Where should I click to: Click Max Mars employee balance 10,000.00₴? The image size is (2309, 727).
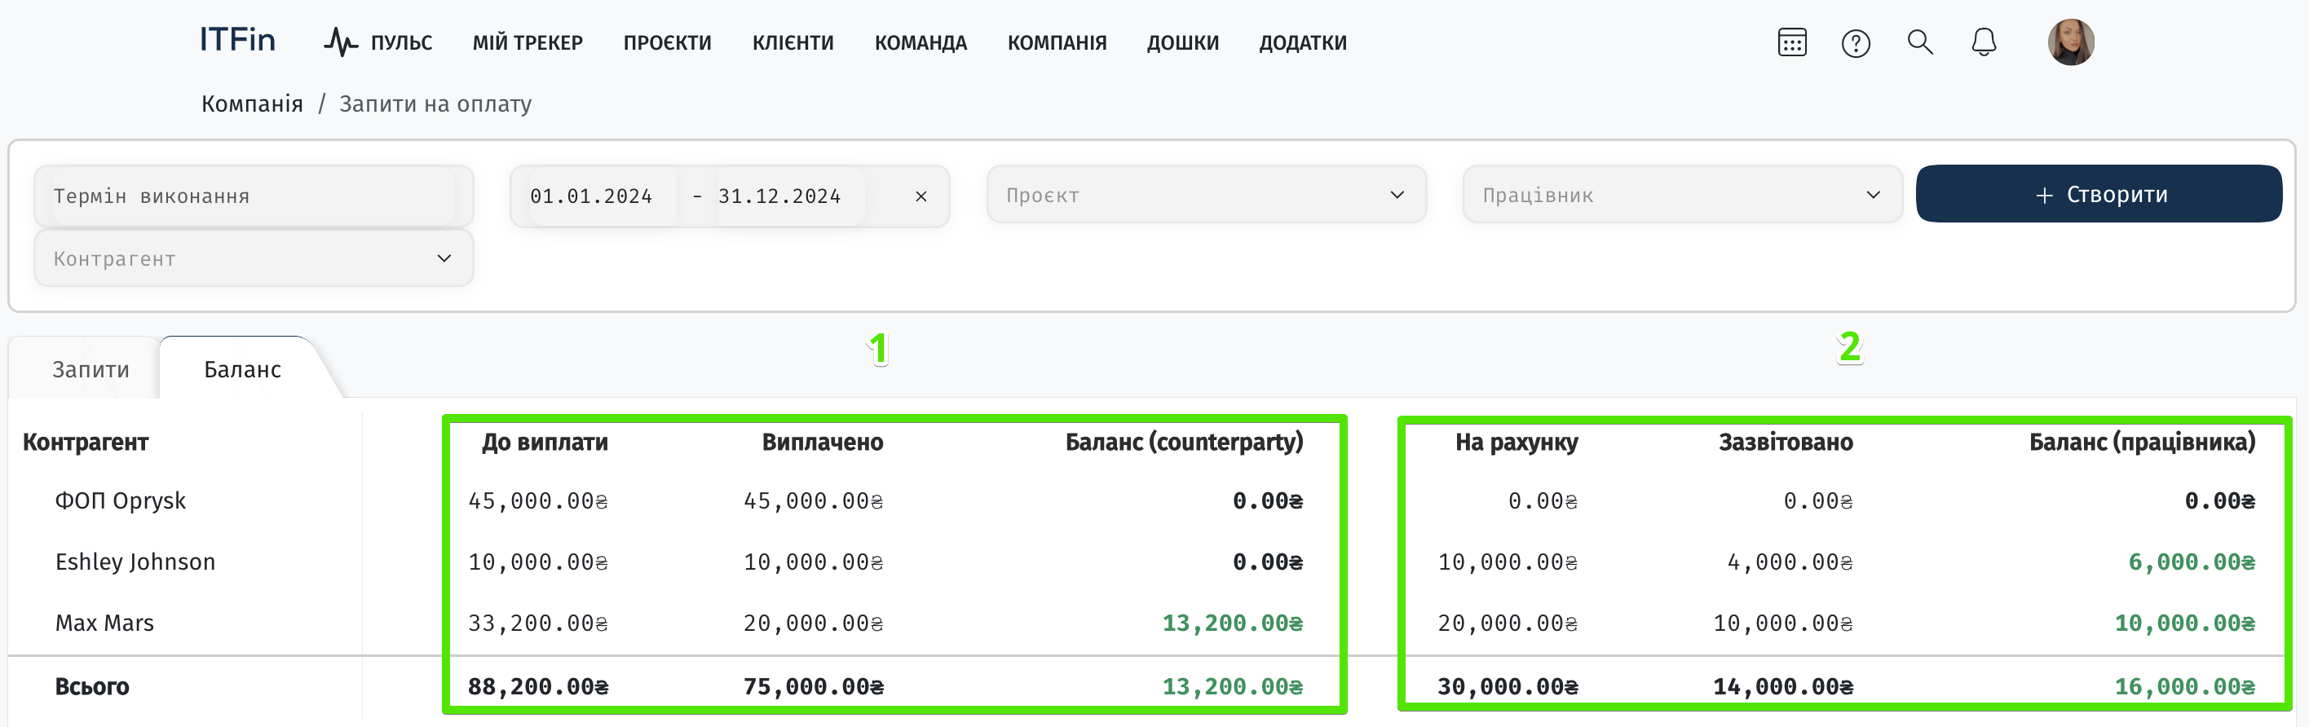click(2185, 623)
